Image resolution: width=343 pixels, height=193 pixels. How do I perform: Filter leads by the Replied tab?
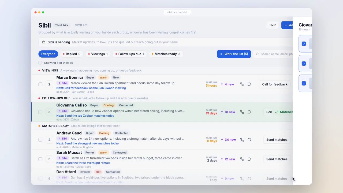pyautogui.click(x=72, y=54)
